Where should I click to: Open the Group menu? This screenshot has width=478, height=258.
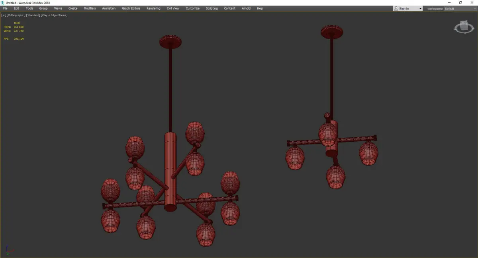pyautogui.click(x=43, y=8)
